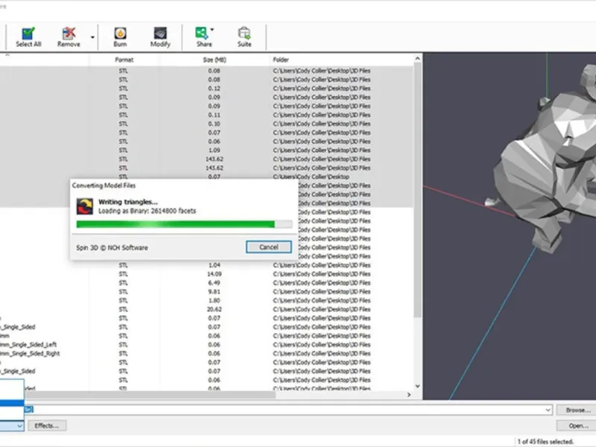Select the 9.81 MB size cell
This screenshot has height=447, width=596.
(x=215, y=291)
